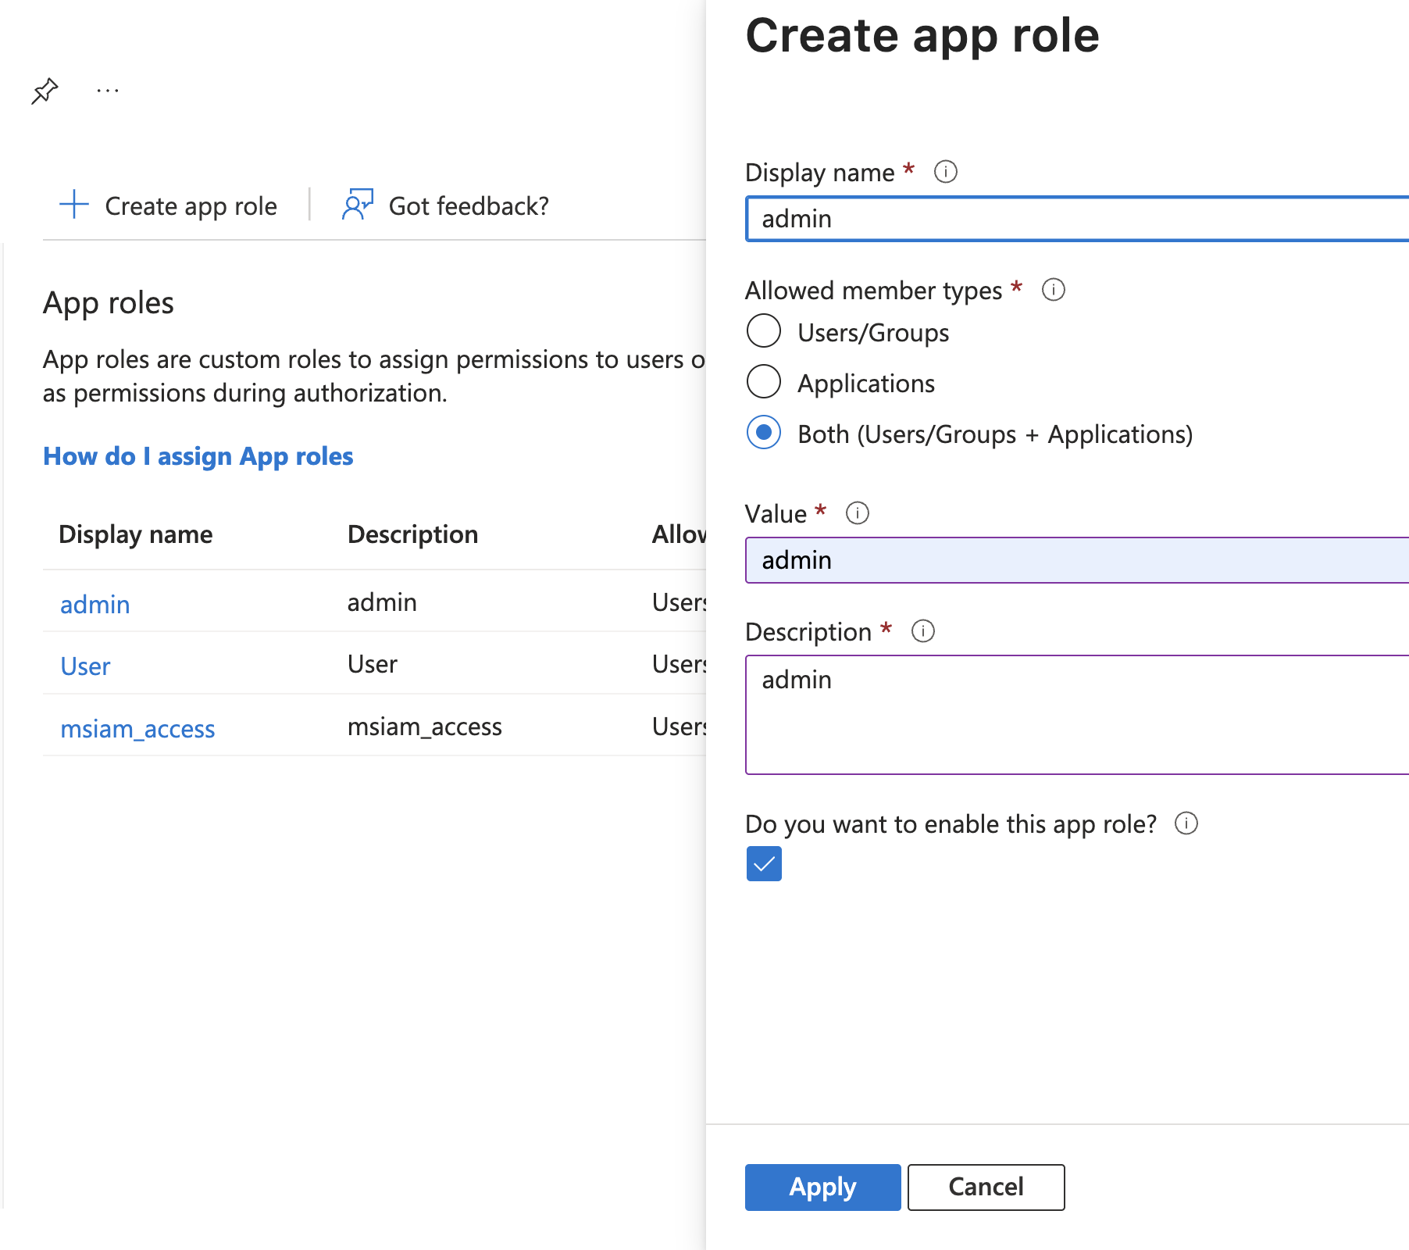This screenshot has width=1409, height=1250.
Task: Apply the new app role
Action: 822,1187
